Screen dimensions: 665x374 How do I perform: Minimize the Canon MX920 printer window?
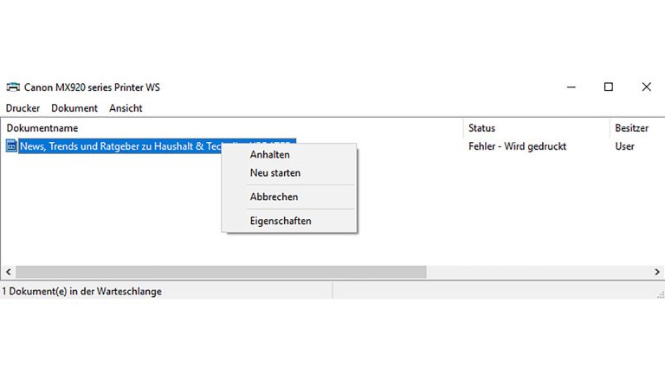[571, 87]
